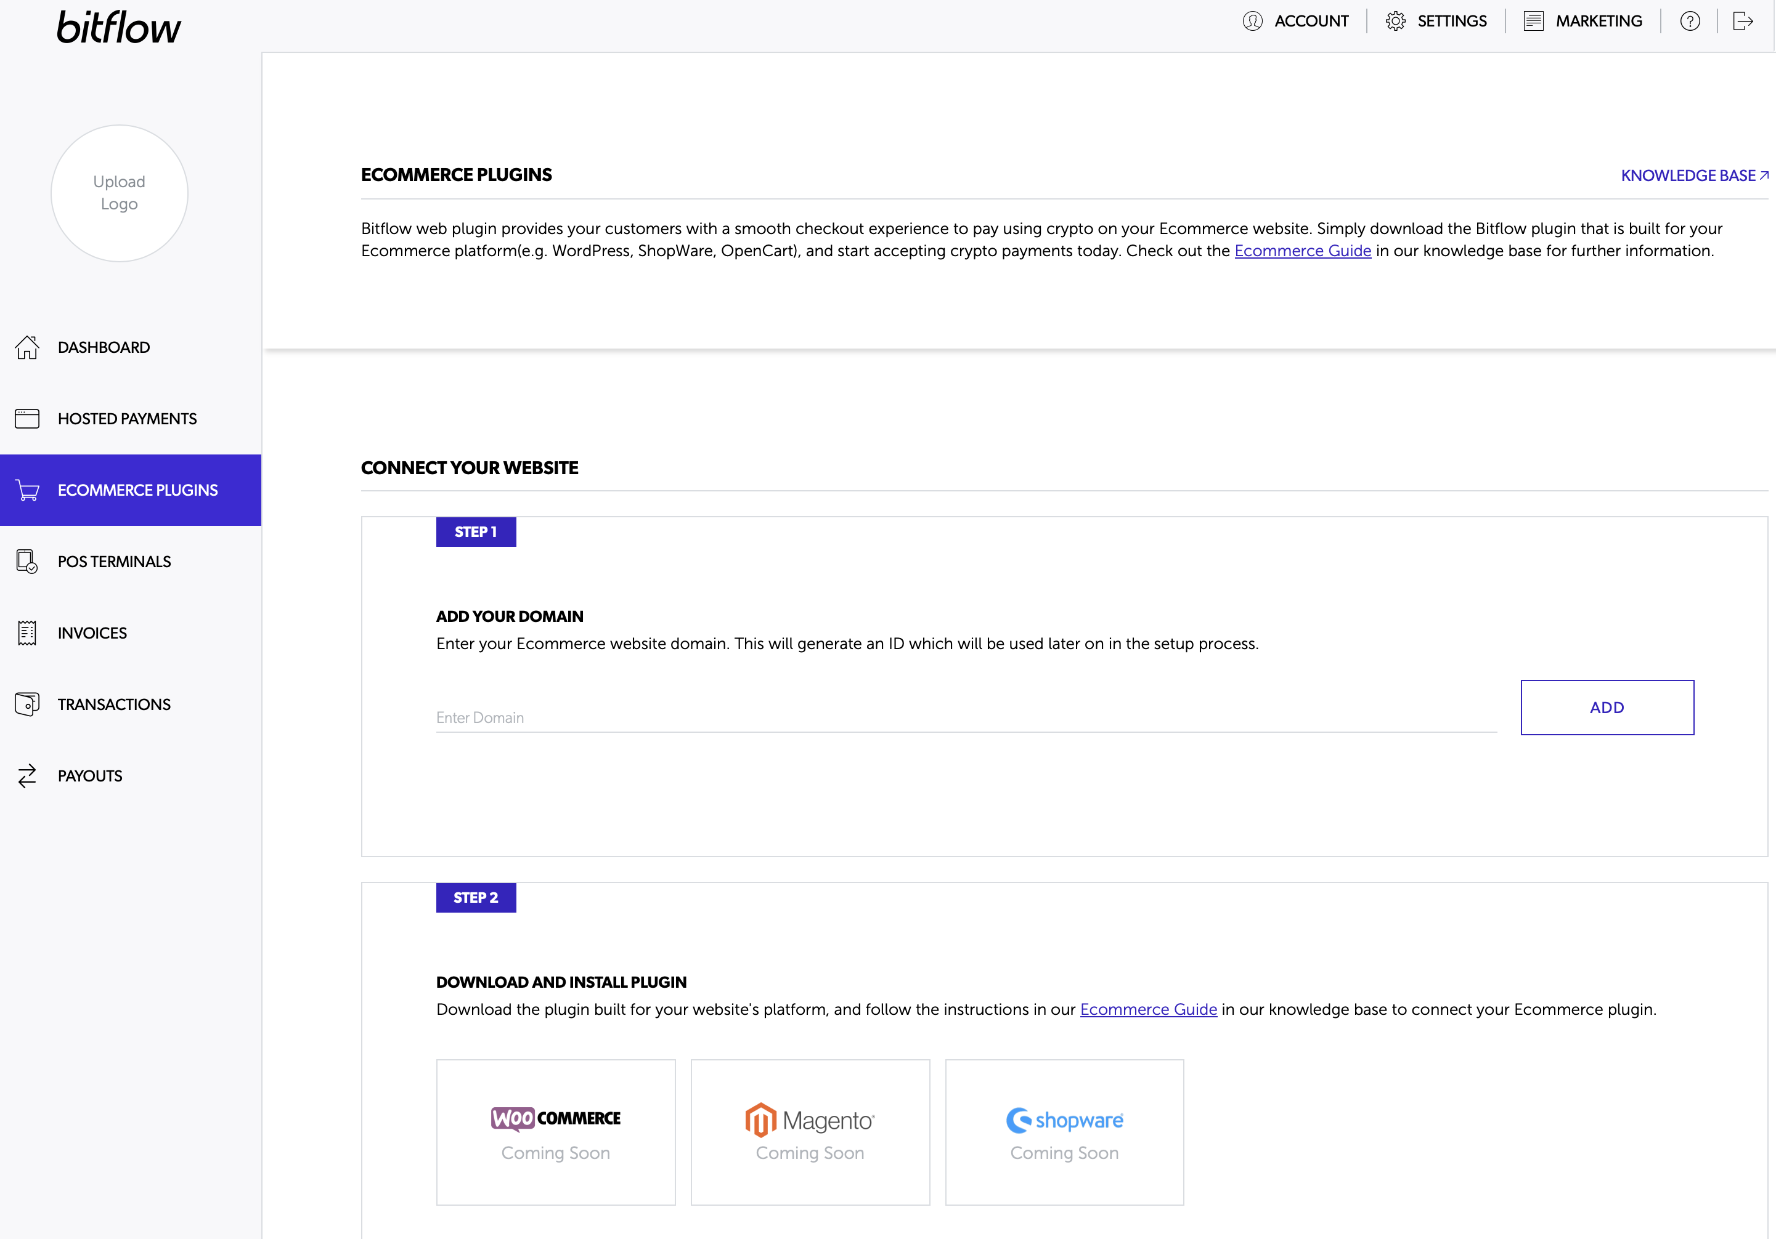The image size is (1776, 1239).
Task: Click the Account user icon
Action: (1252, 21)
